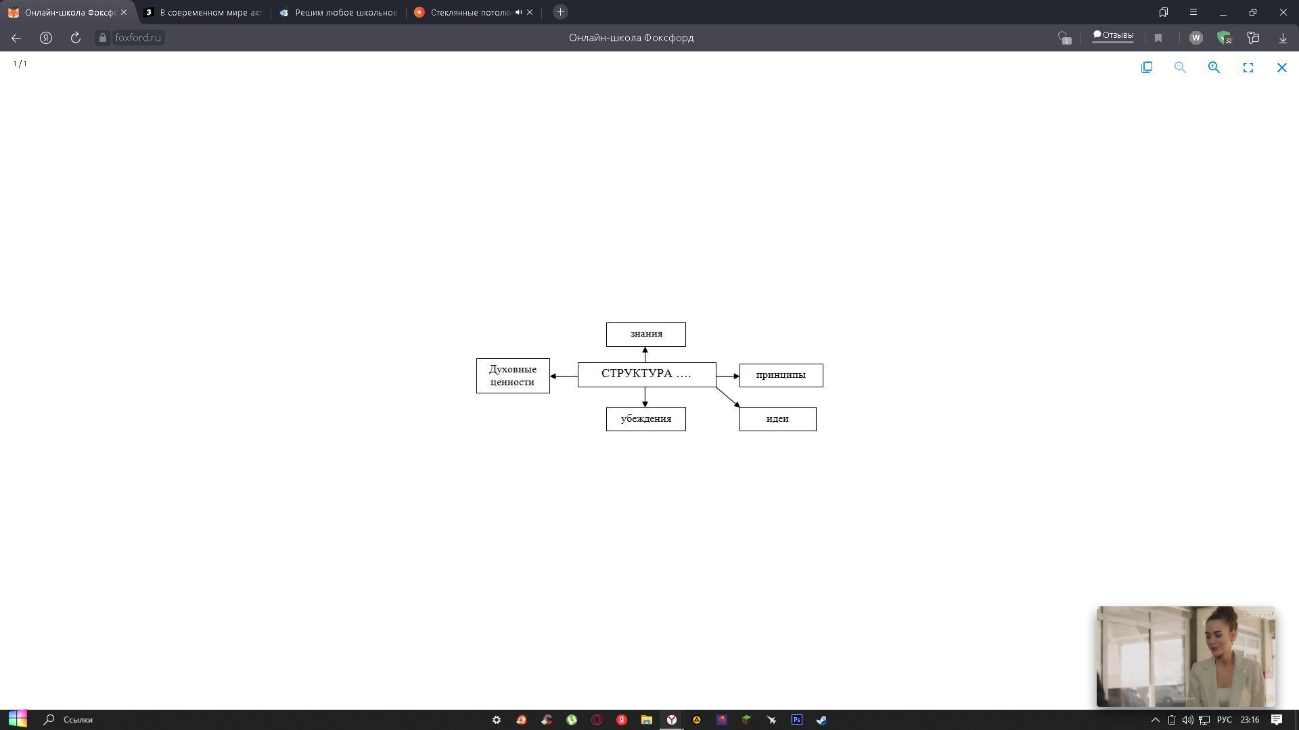The width and height of the screenshot is (1299, 730).
Task: Open the Отзывы site reviews
Action: (1113, 36)
